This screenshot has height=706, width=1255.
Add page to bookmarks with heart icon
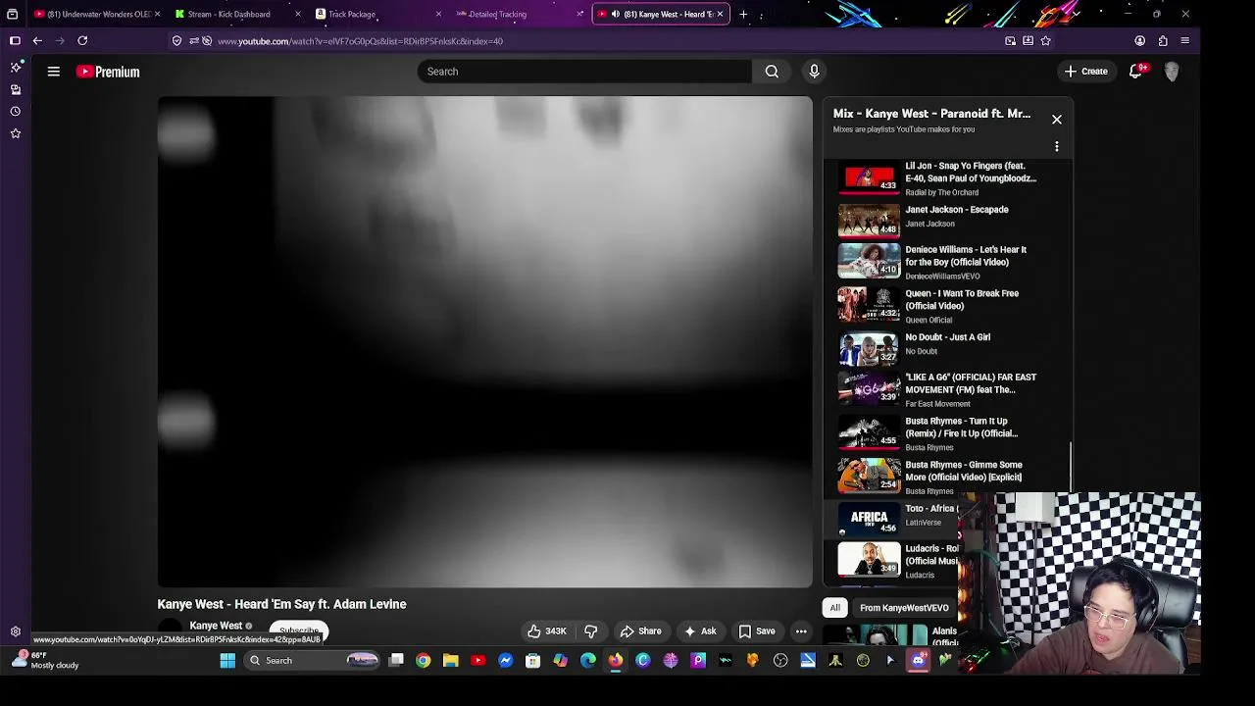pos(1045,41)
